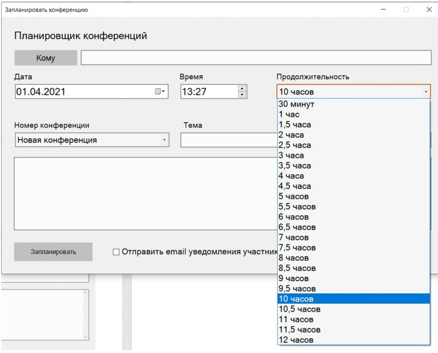Screen dimensions: 438x353
Task: Select the highlighted 10 часов option
Action: coord(354,299)
